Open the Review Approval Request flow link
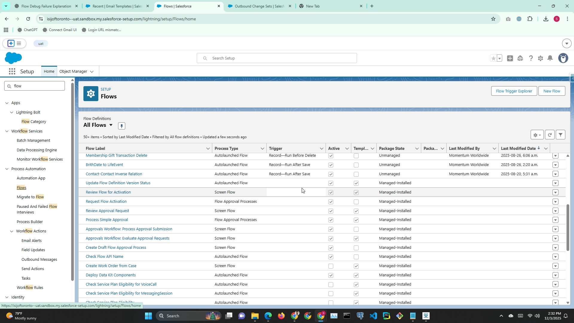The width and height of the screenshot is (574, 323). coord(107,211)
